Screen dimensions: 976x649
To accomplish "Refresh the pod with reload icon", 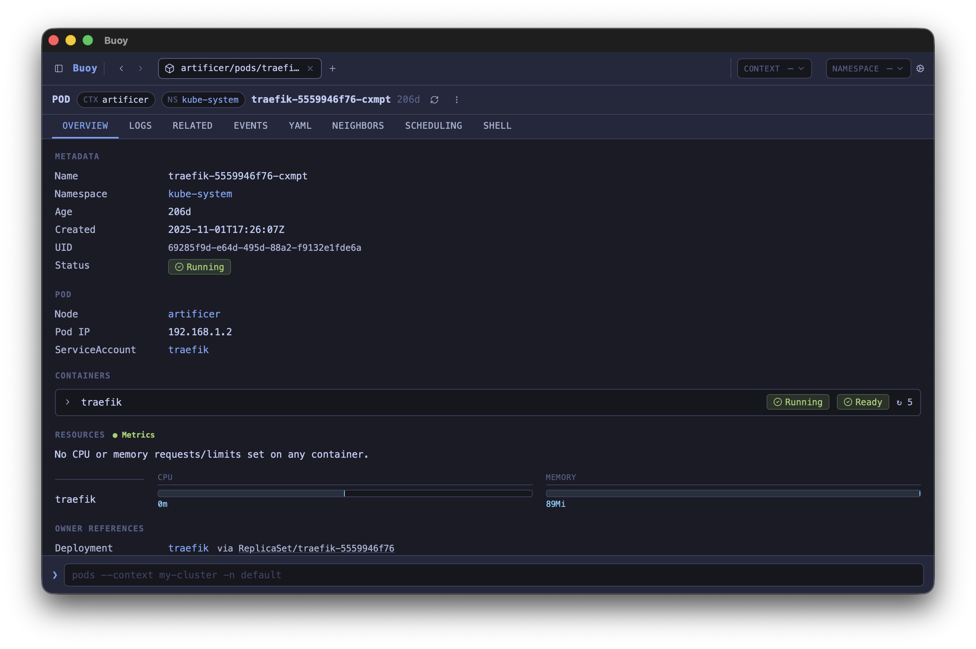I will tap(434, 100).
